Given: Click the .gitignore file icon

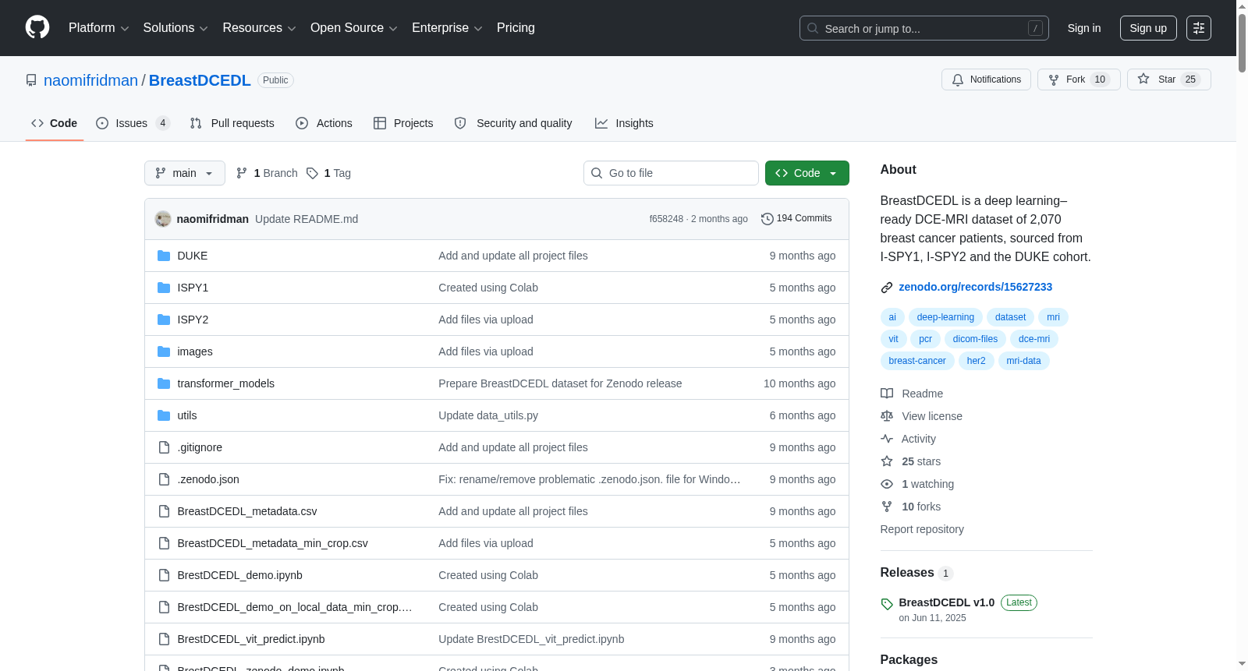Looking at the screenshot, I should tap(164, 447).
